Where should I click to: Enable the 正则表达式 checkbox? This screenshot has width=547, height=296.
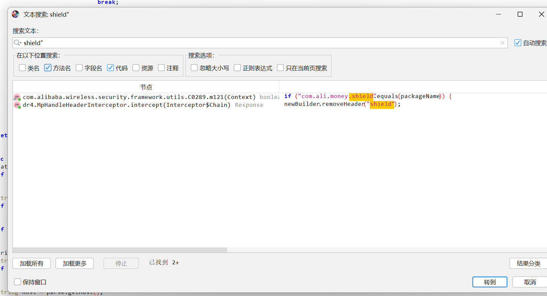click(x=237, y=68)
